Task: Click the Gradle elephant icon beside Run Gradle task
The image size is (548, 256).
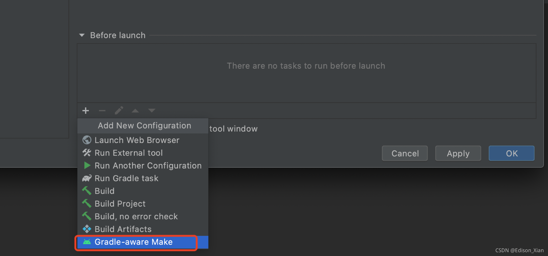Action: point(87,178)
